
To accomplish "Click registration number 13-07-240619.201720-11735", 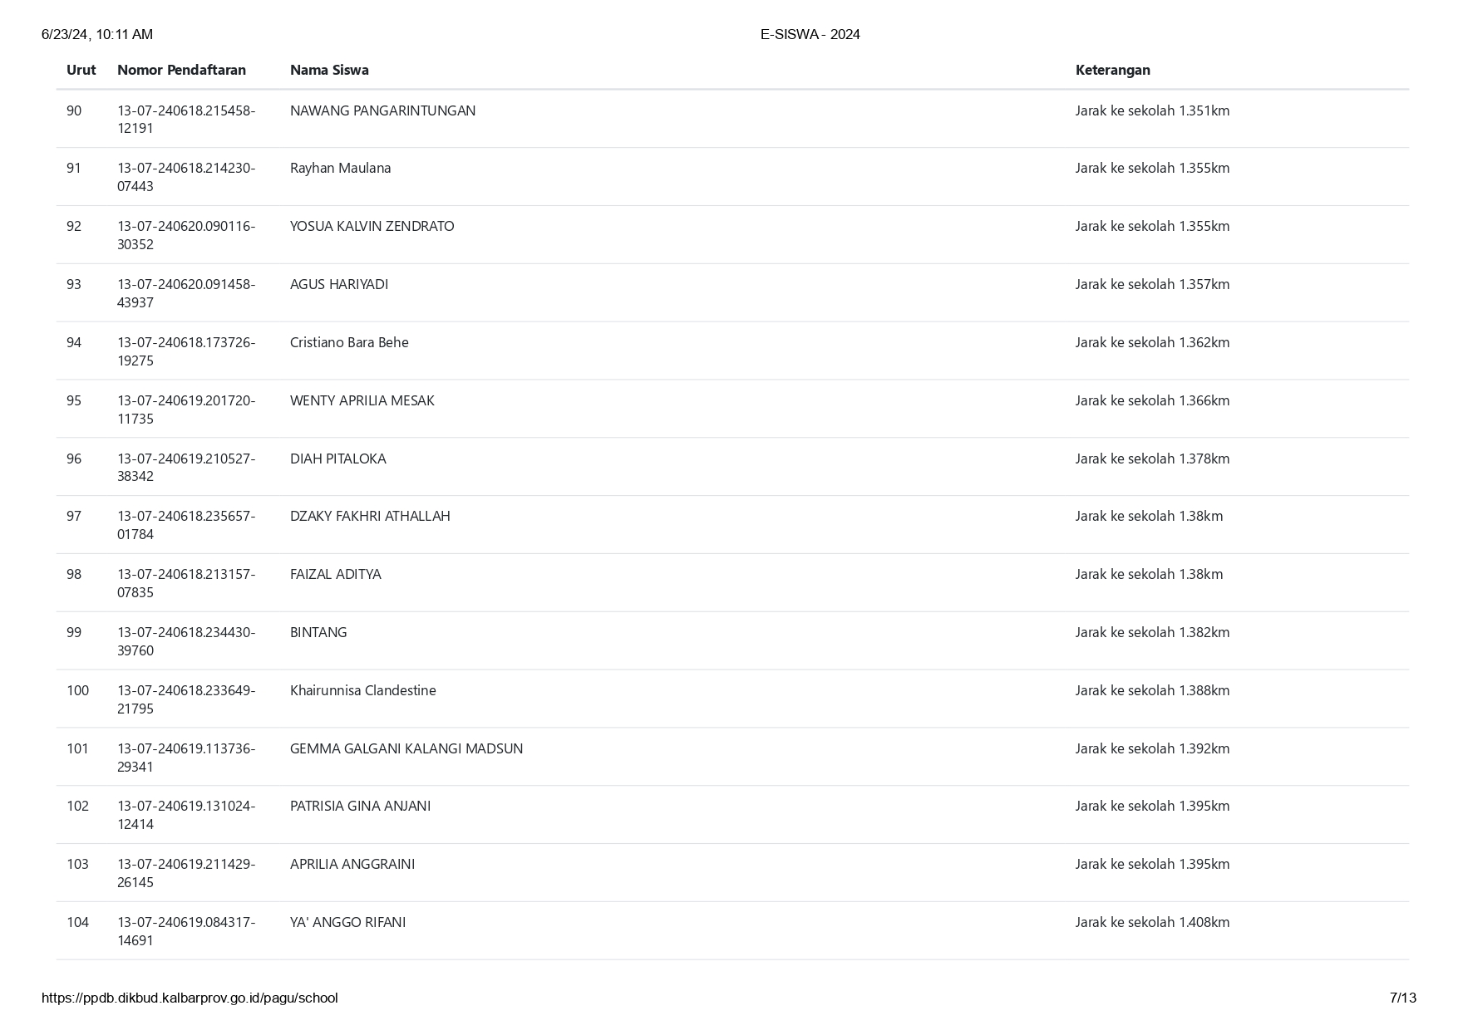I will tap(186, 410).
